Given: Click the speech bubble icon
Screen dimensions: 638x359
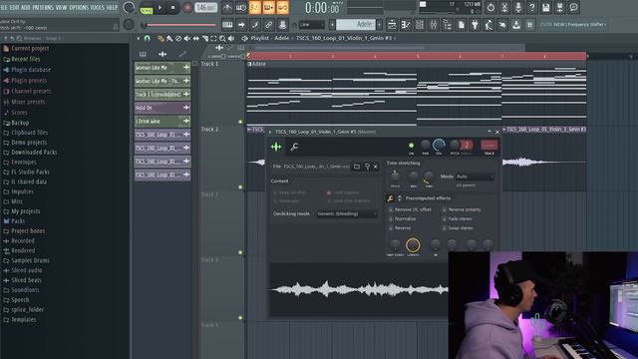Looking at the screenshot, I should pos(573,7).
